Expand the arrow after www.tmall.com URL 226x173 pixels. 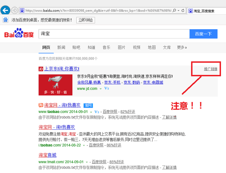click(x=87, y=162)
